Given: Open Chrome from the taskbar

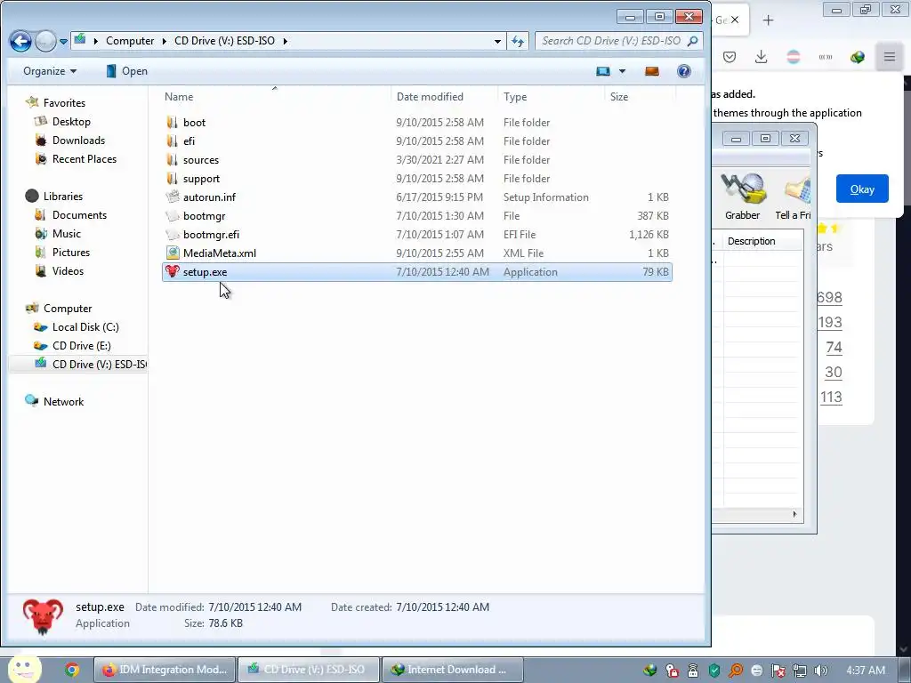Looking at the screenshot, I should point(72,671).
